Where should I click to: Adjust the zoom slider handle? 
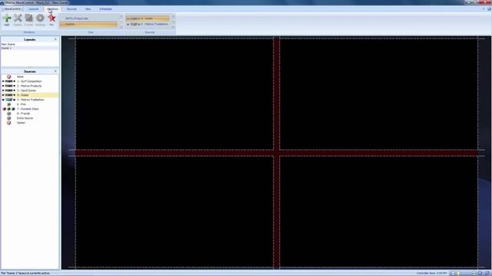458,273
